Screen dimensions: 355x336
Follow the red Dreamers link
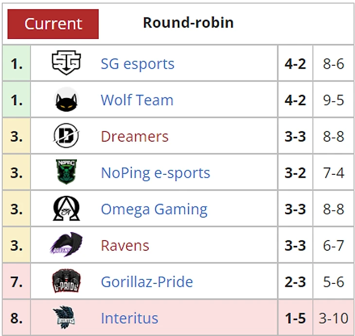coord(134,136)
